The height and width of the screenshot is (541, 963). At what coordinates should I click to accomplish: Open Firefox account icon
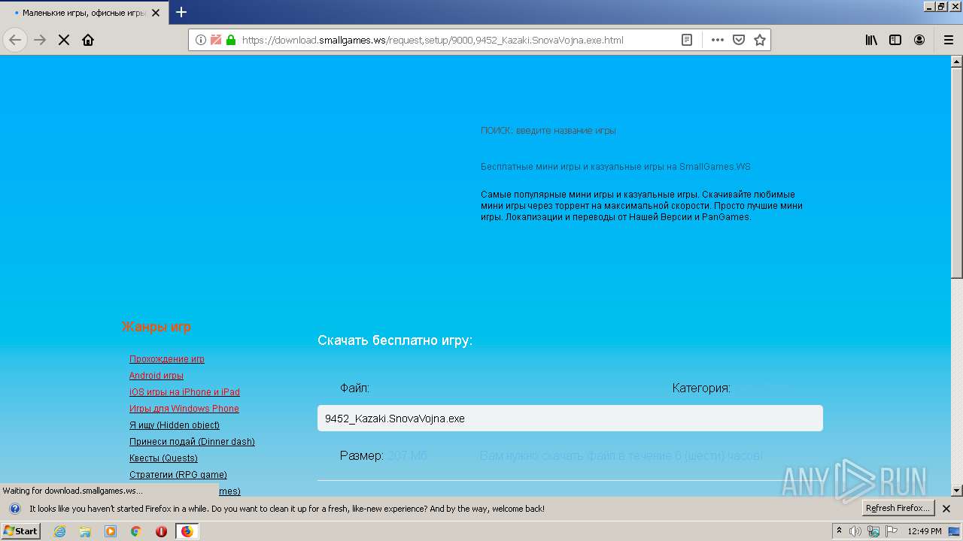[x=919, y=40]
